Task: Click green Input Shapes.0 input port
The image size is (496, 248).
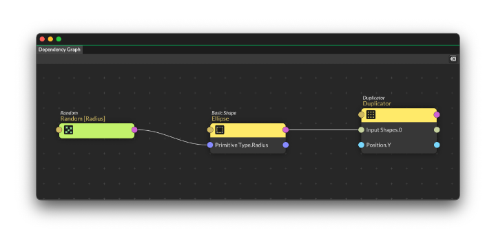Action: pyautogui.click(x=361, y=130)
